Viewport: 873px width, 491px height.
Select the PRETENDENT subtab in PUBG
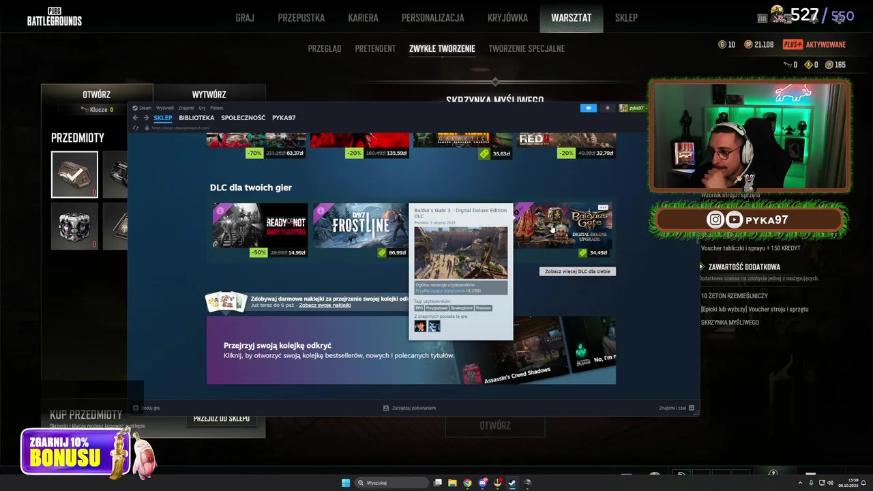tap(375, 48)
